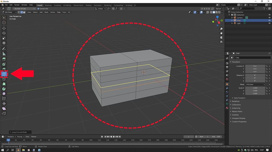Open the Windows Start menu

coord(2,150)
